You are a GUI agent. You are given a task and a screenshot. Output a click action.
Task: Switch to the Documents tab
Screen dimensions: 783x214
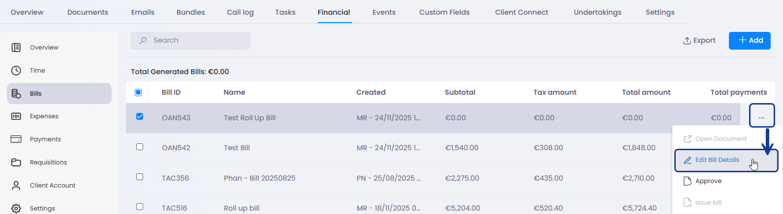pos(88,12)
